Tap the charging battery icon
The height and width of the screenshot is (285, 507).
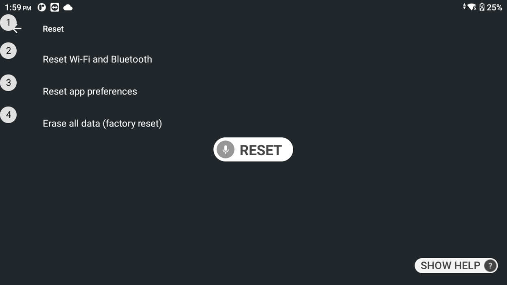(482, 7)
